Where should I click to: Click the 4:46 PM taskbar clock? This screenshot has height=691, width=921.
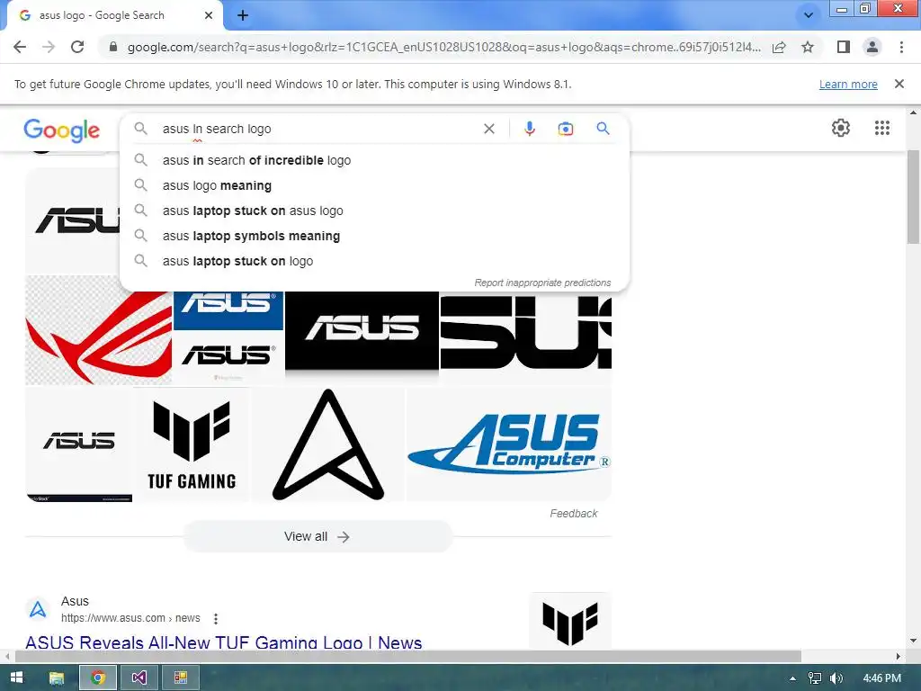[x=881, y=678]
